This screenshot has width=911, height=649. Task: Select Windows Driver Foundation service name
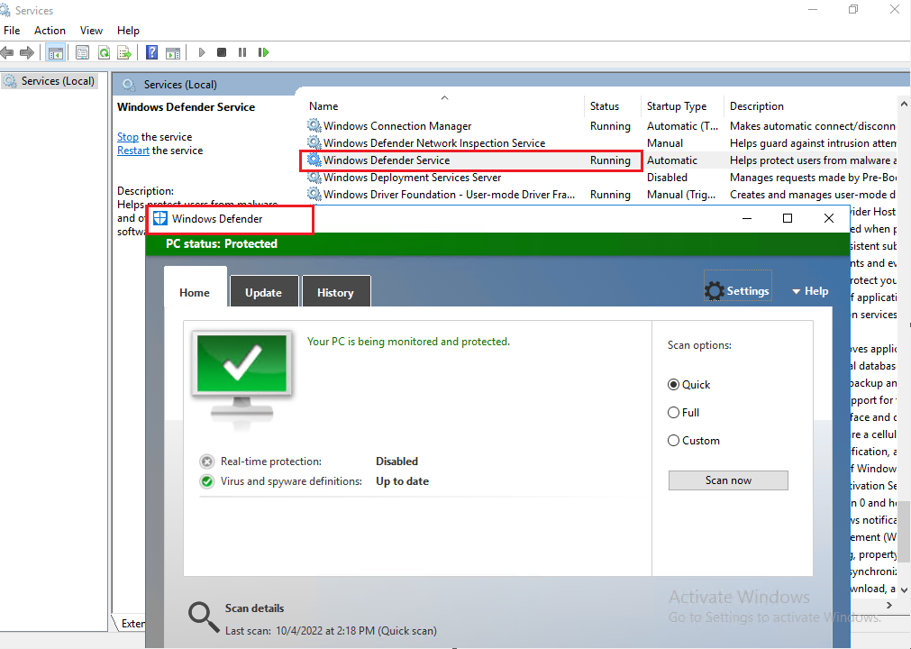pos(449,194)
